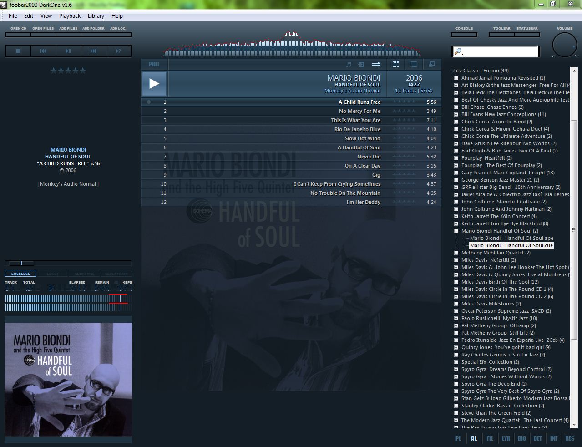The height and width of the screenshot is (447, 582).
Task: Collapse Mario Biondi Handful Of Soul node
Action: [x=456, y=231]
